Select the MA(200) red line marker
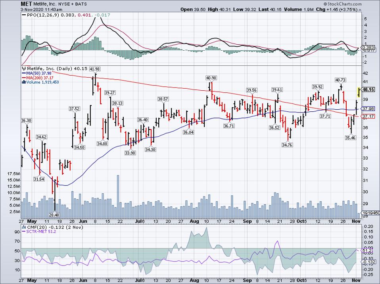 coord(23,78)
